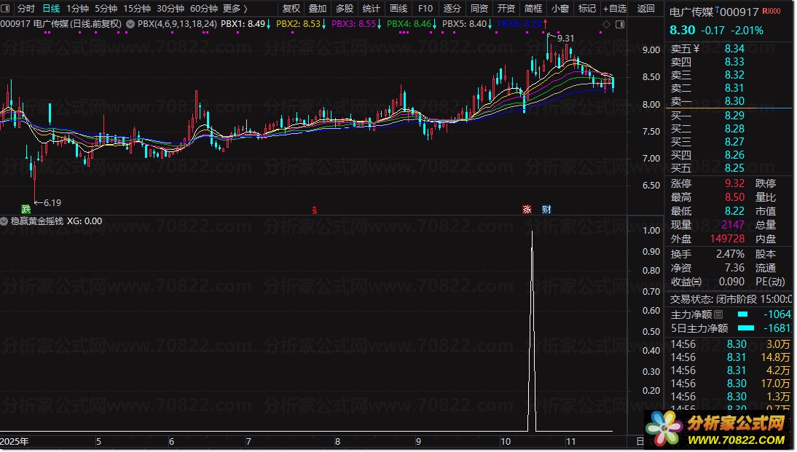Image resolution: width=797 pixels, height=452 pixels.
Task: Click the 5日主力净额 row
Action: (731, 328)
